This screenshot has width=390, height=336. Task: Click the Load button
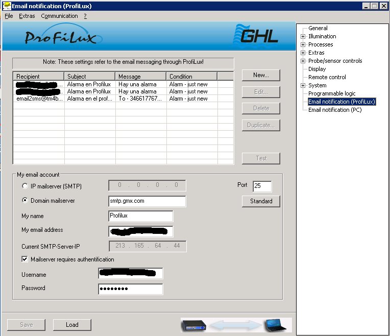click(x=72, y=325)
